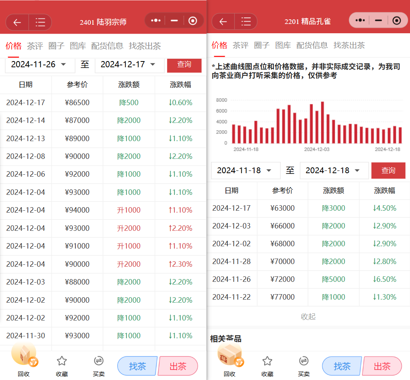The height and width of the screenshot is (380, 410).
Task: Click 降3000 change cell
Action: (333, 208)
